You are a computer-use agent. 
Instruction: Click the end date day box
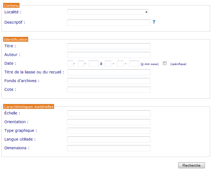(108, 64)
